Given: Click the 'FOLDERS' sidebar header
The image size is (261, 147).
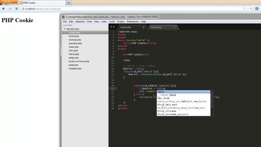Looking at the screenshot, I should pos(68,25).
